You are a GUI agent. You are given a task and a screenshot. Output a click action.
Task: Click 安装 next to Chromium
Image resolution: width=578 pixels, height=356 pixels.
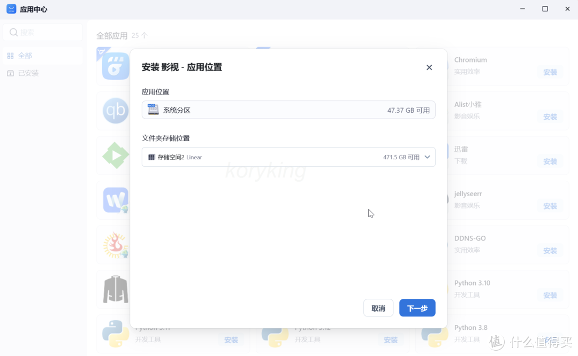coord(550,72)
